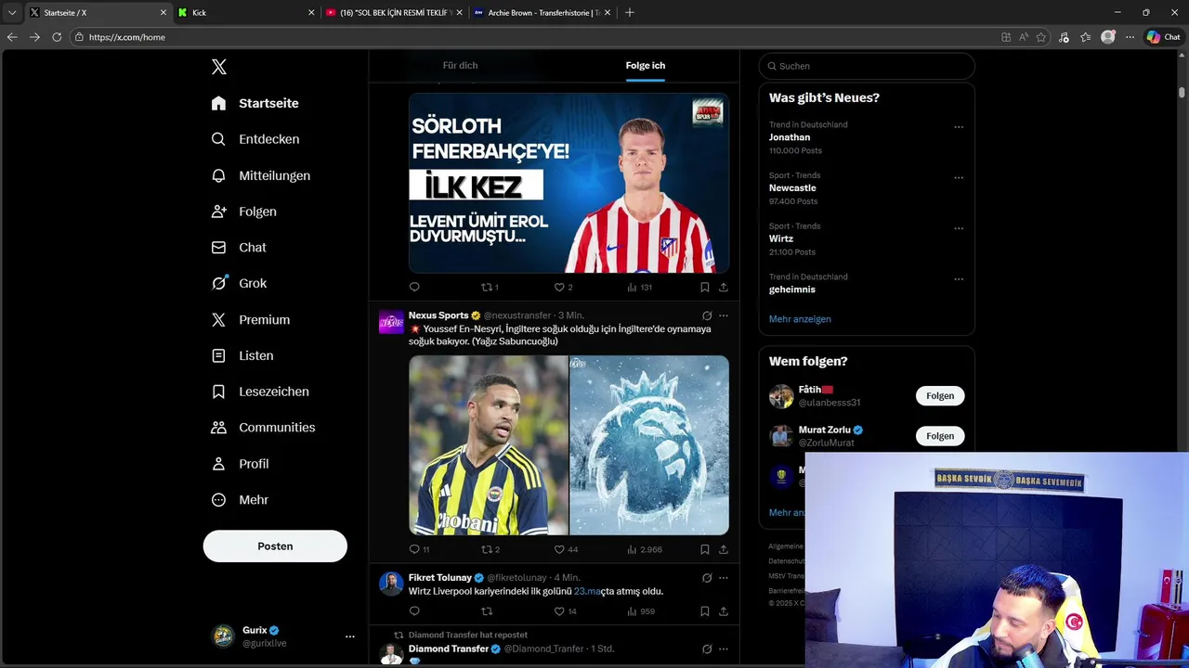The width and height of the screenshot is (1189, 668).
Task: Like the Fikret Tolunay post (14)
Action: (x=566, y=611)
